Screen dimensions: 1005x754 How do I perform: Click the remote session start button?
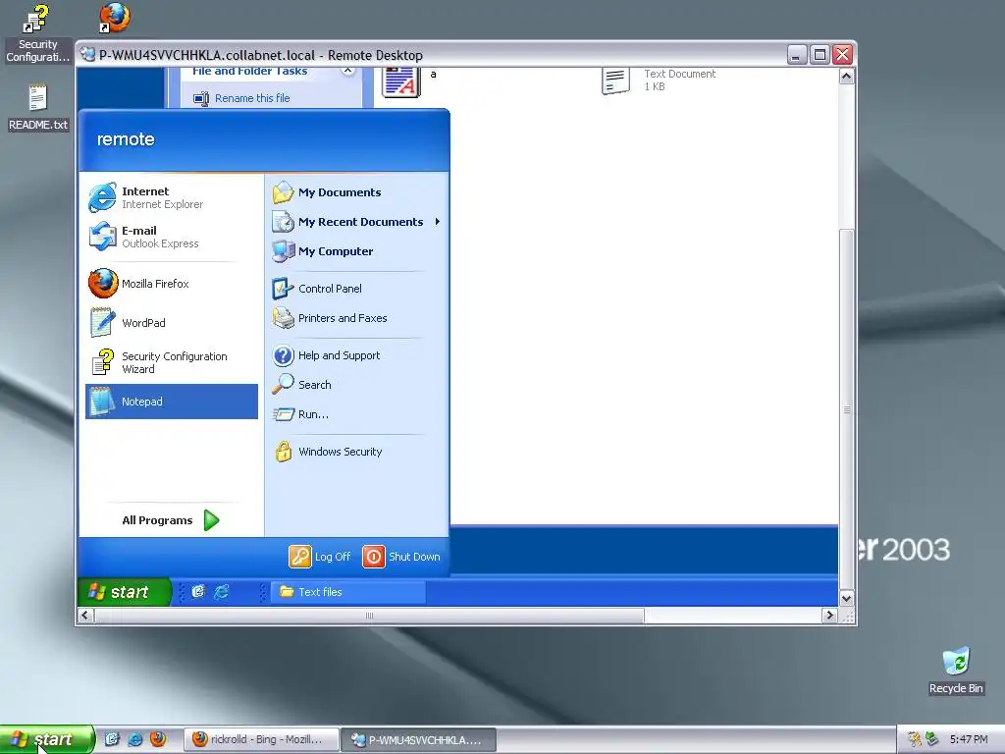(125, 592)
